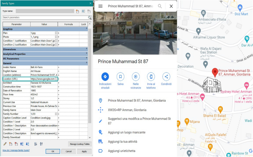This screenshot has height=157, width=253.
Task: Click the Indicazioni stradali directions icon
Action: coord(105,77)
